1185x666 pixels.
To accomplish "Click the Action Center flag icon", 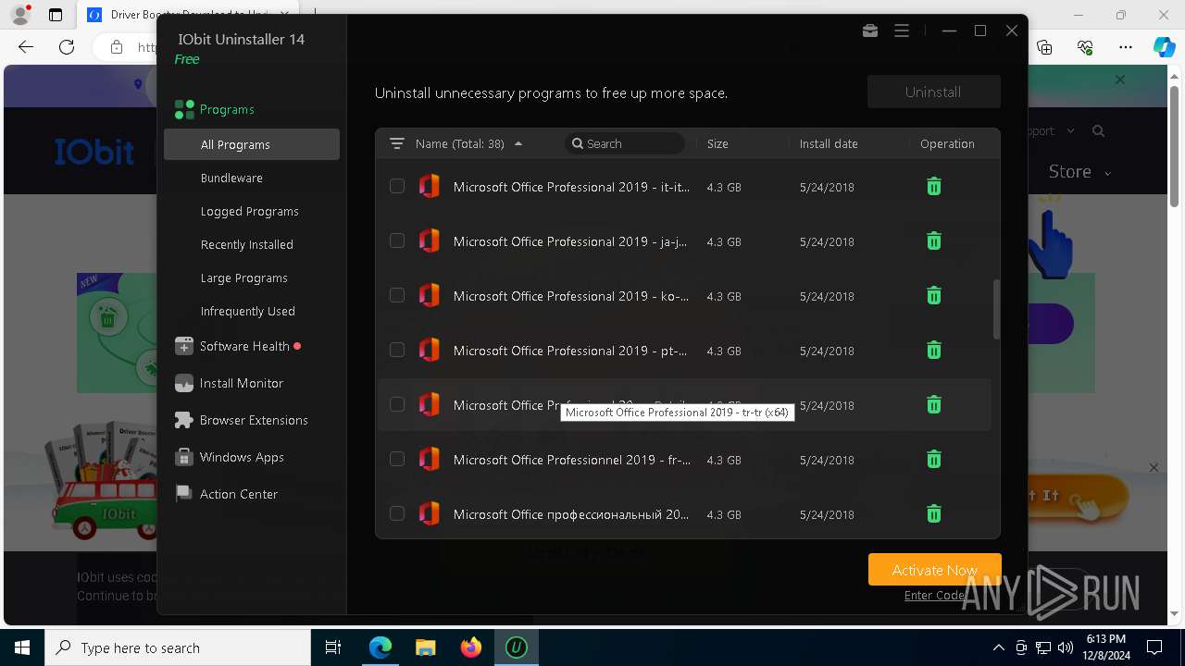I will tap(184, 494).
